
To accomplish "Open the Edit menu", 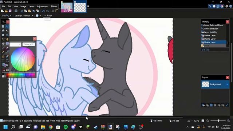I will coord(9,7).
